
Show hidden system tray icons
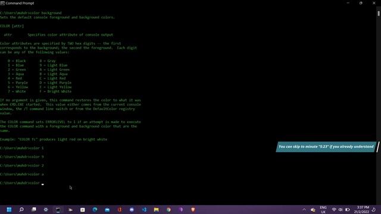pyautogui.click(x=304, y=210)
